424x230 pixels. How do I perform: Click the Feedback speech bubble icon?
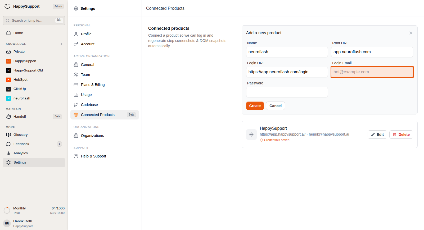(x=8, y=144)
